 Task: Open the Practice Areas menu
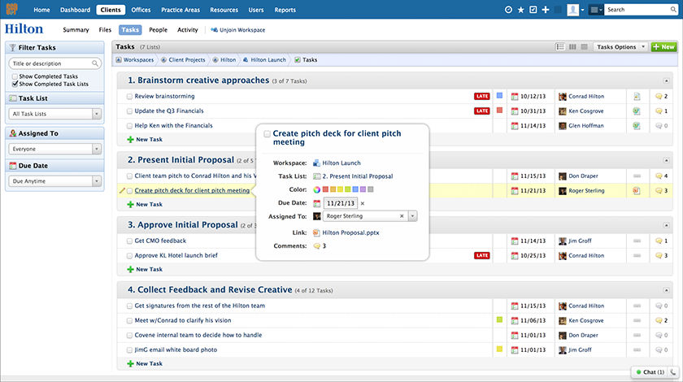tap(181, 10)
